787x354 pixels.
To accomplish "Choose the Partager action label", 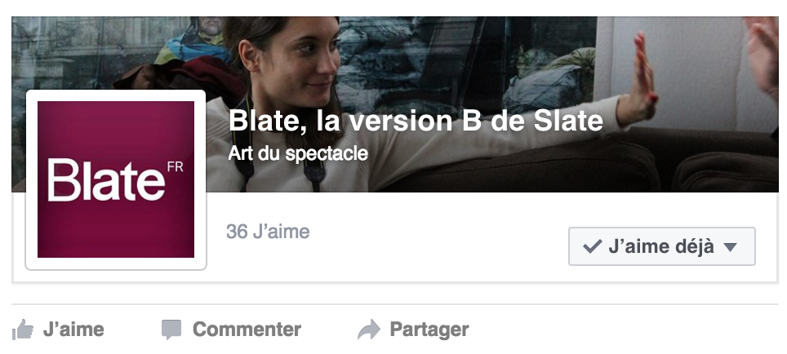I will click(x=429, y=330).
